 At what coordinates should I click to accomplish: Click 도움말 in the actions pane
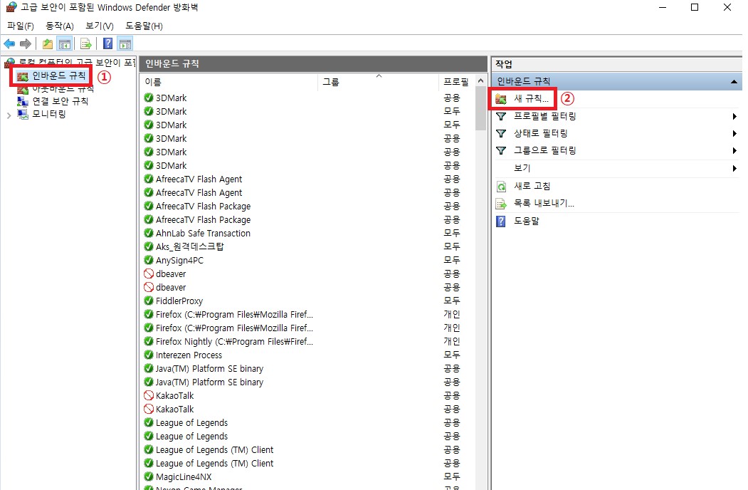526,221
